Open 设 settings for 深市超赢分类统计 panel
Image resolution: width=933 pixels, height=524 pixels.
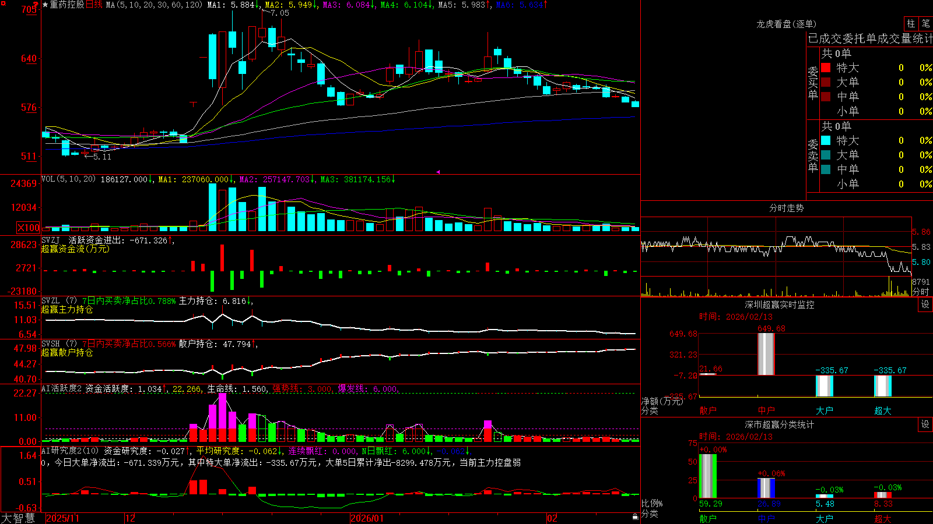925,424
